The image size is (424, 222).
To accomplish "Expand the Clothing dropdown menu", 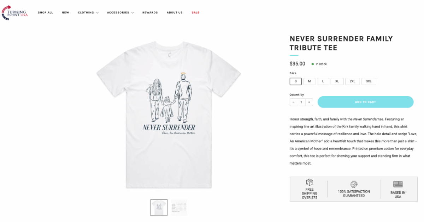I will coord(88,13).
